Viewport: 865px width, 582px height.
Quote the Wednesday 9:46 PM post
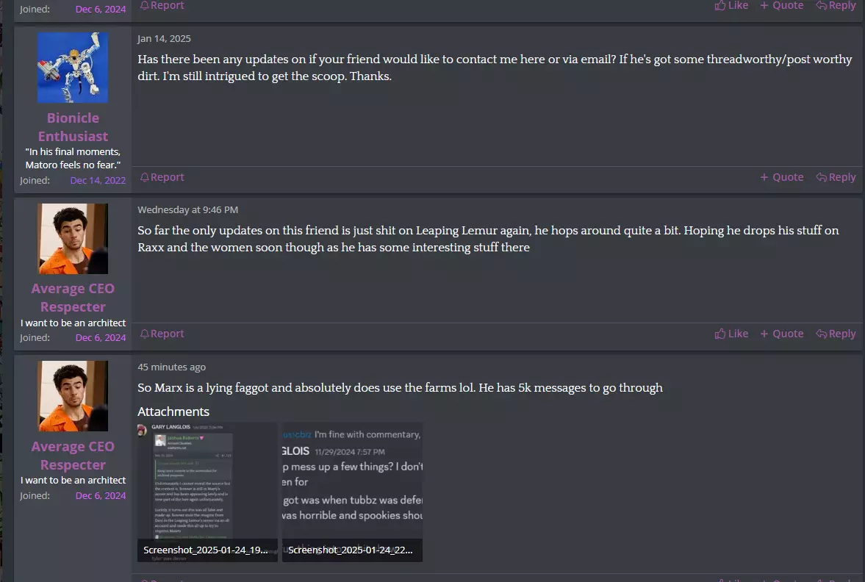[x=782, y=334]
